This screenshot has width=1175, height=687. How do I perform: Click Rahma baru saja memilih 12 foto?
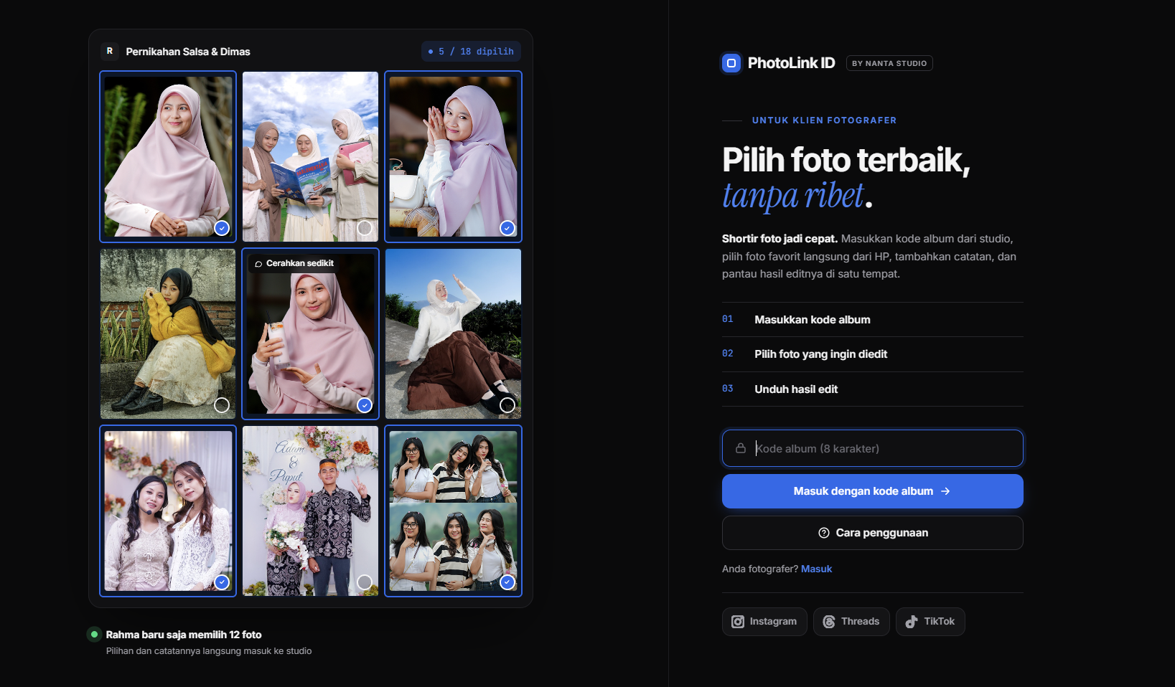click(x=184, y=635)
